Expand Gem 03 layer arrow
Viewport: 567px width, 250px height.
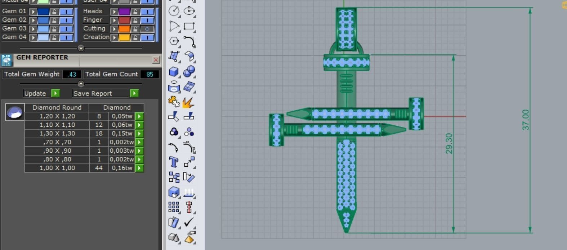[33, 29]
